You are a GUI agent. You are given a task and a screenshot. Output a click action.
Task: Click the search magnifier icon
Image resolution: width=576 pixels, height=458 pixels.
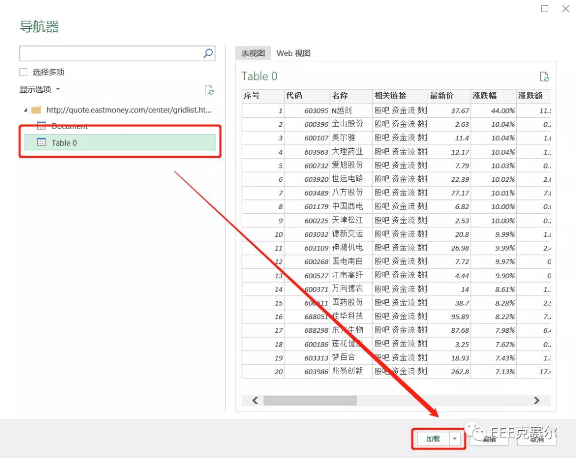point(208,53)
